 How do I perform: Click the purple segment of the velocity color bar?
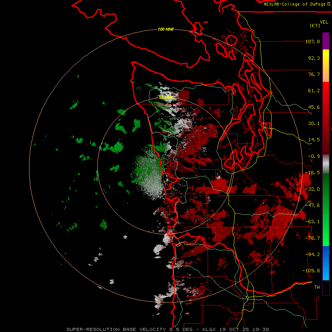[x=326, y=41]
